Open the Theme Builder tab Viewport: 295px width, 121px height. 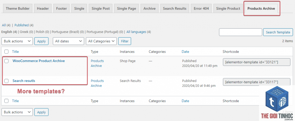click(18, 8)
